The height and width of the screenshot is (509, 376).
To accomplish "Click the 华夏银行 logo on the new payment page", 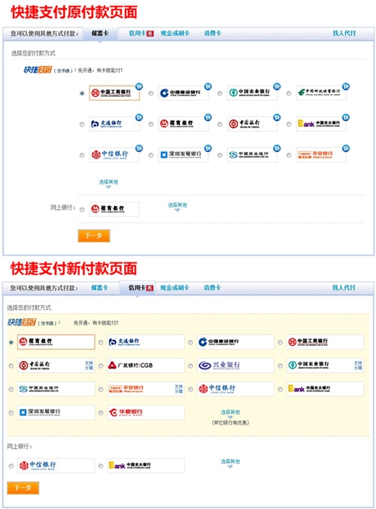I will tap(145, 412).
